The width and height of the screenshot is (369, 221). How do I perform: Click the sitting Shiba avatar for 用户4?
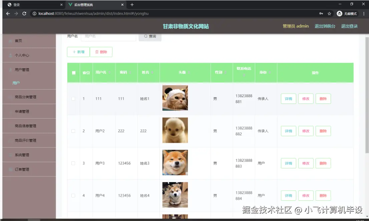(175, 195)
